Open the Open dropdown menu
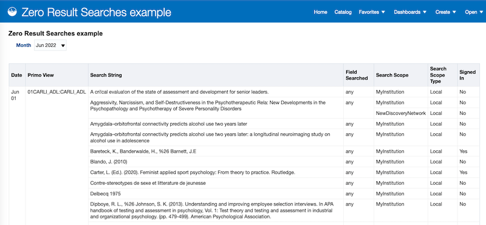The image size is (486, 225). 474,12
